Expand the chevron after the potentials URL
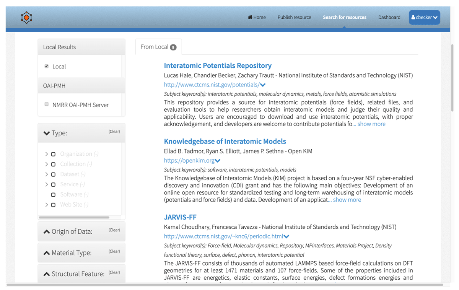 (x=263, y=85)
